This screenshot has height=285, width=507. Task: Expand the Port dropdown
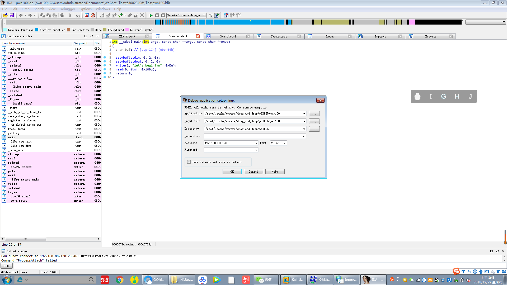click(x=285, y=143)
